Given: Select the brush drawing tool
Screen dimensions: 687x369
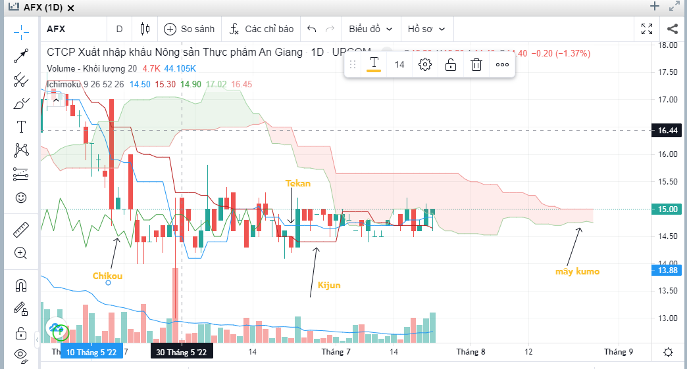Looking at the screenshot, I should coord(21,104).
